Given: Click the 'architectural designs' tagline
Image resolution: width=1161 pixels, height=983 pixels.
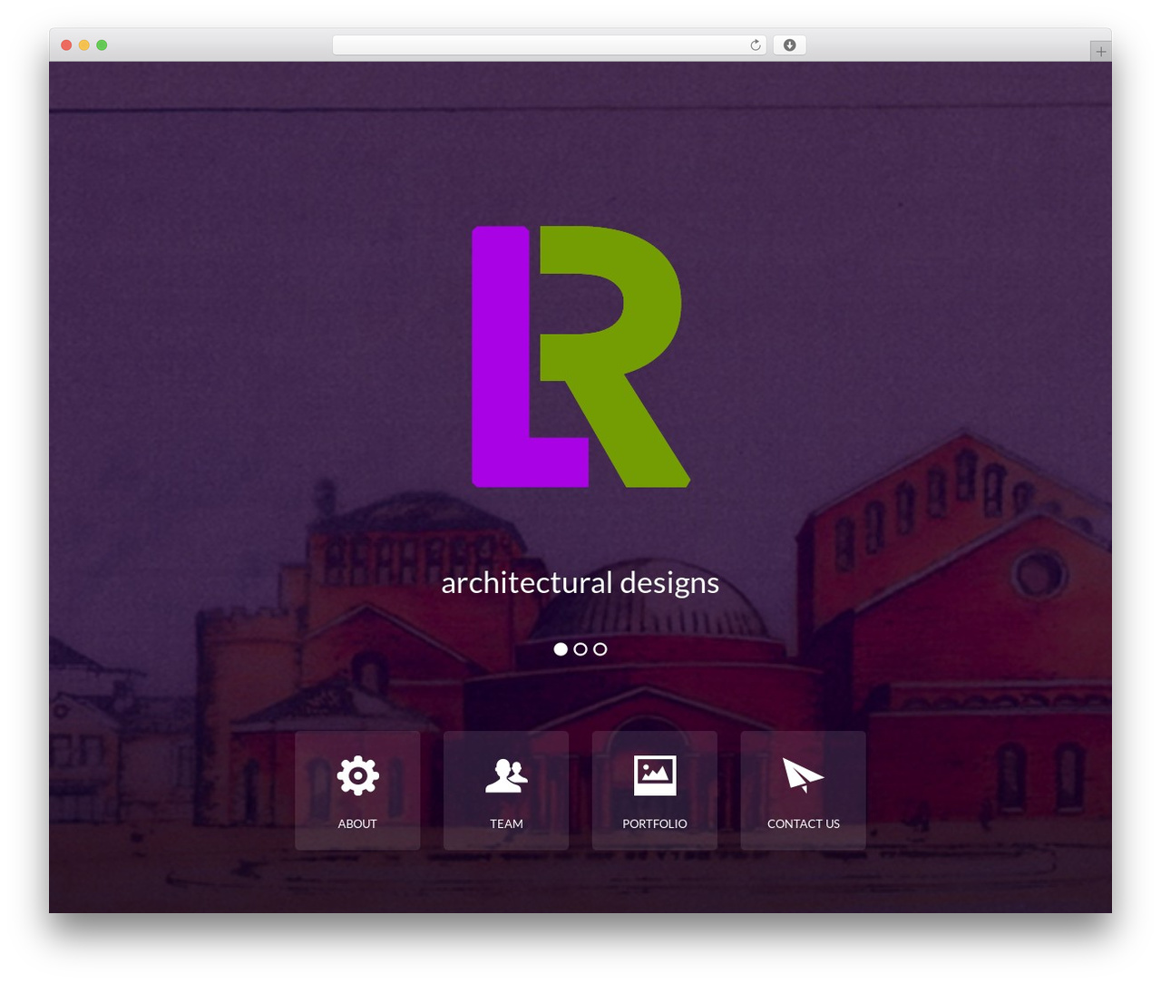Looking at the screenshot, I should tap(580, 582).
